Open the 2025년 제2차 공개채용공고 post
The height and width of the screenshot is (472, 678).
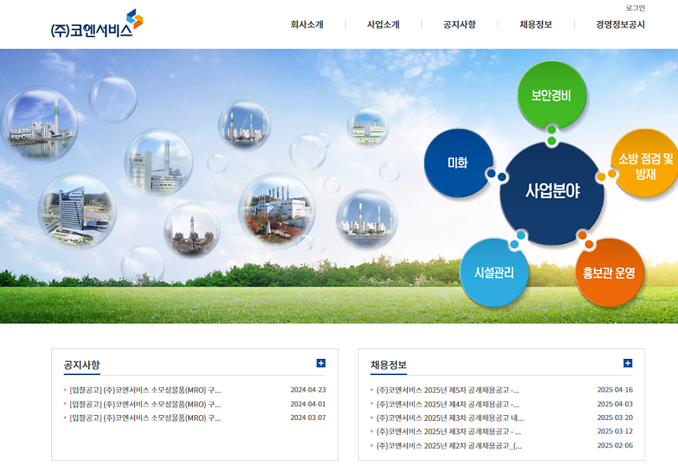point(449,446)
